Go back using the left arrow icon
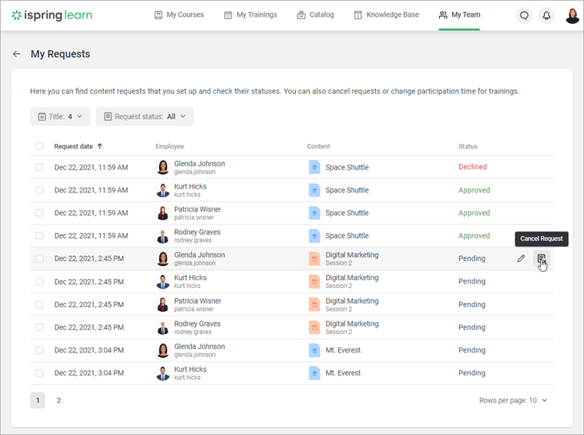Screen dimensions: 584x435 (x=17, y=54)
